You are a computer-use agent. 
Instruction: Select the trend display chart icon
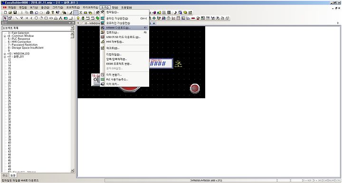[173, 18]
